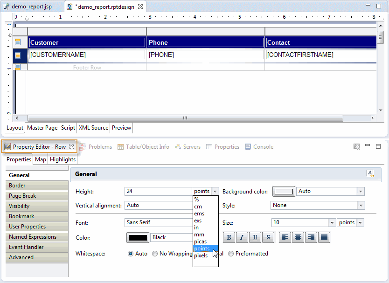Image resolution: width=389 pixels, height=283 pixels.
Task: Select the [CONTACTFIRSTNAME] data cell
Action: [321, 55]
